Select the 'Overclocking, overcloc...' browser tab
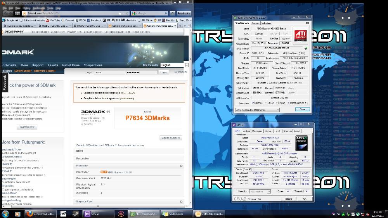Image resolution: width=388 pixels, height=218 pixels. click(x=19, y=26)
